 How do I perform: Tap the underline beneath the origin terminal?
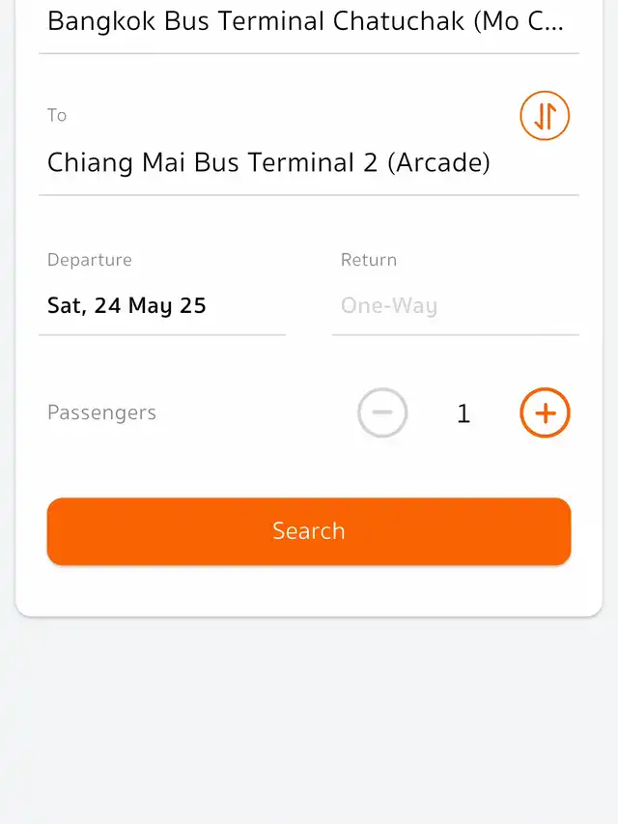click(309, 53)
